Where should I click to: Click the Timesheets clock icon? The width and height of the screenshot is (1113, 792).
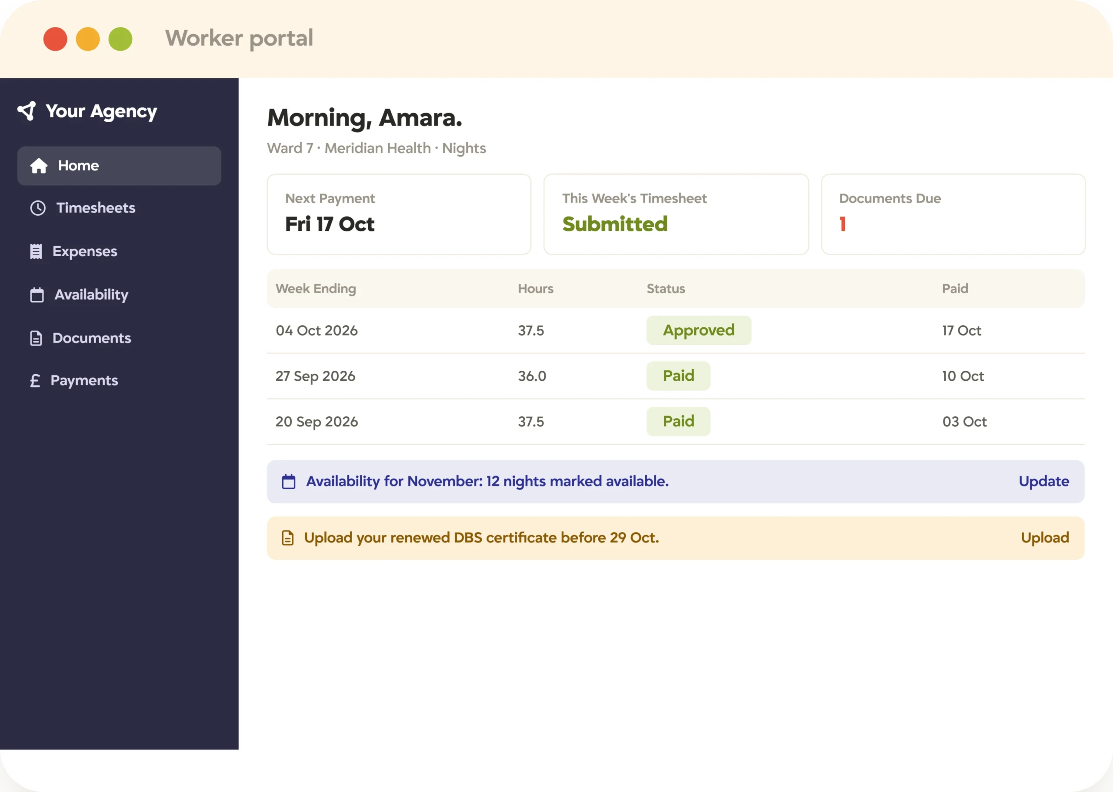(x=37, y=208)
